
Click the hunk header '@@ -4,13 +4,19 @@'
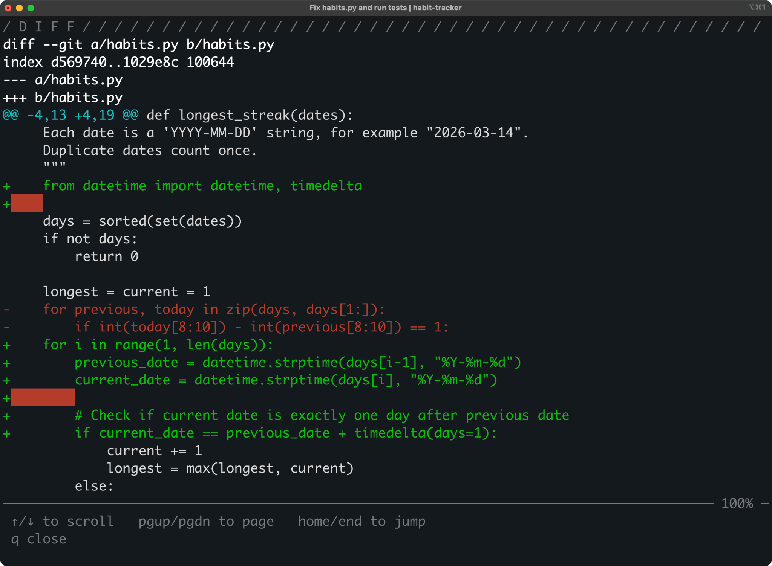(71, 115)
